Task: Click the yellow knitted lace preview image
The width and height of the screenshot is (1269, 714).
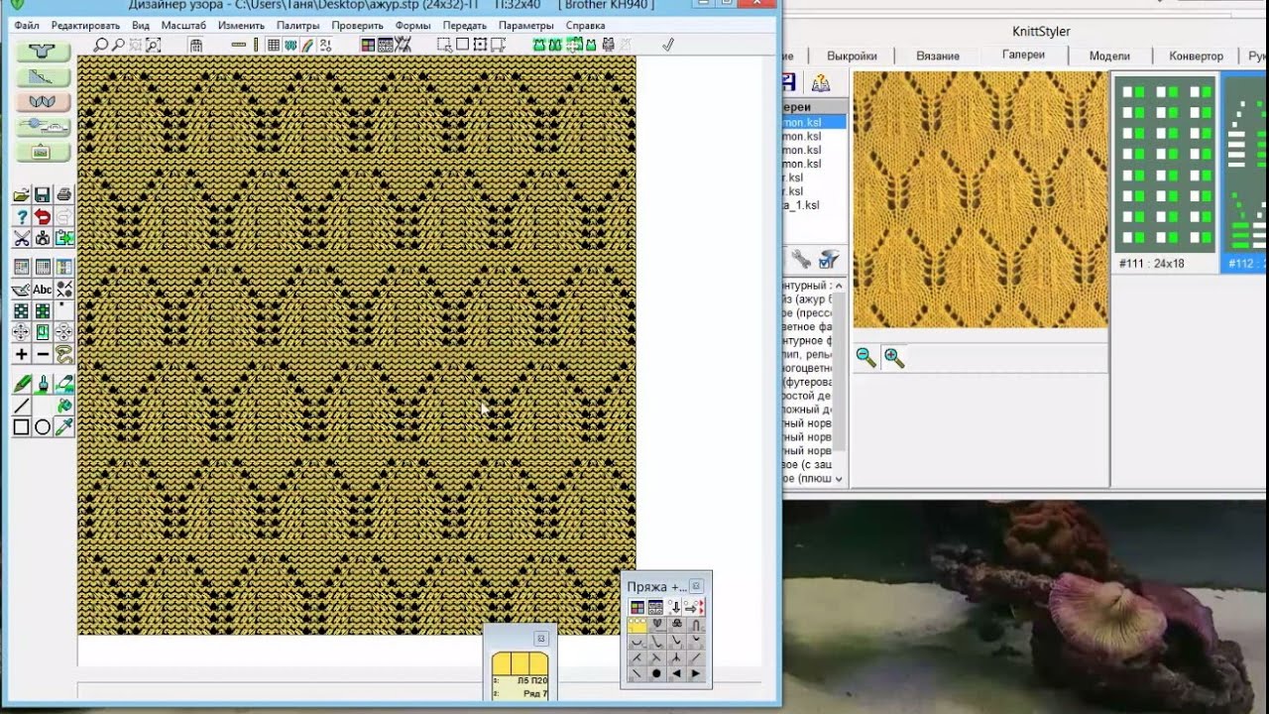Action: 980,199
